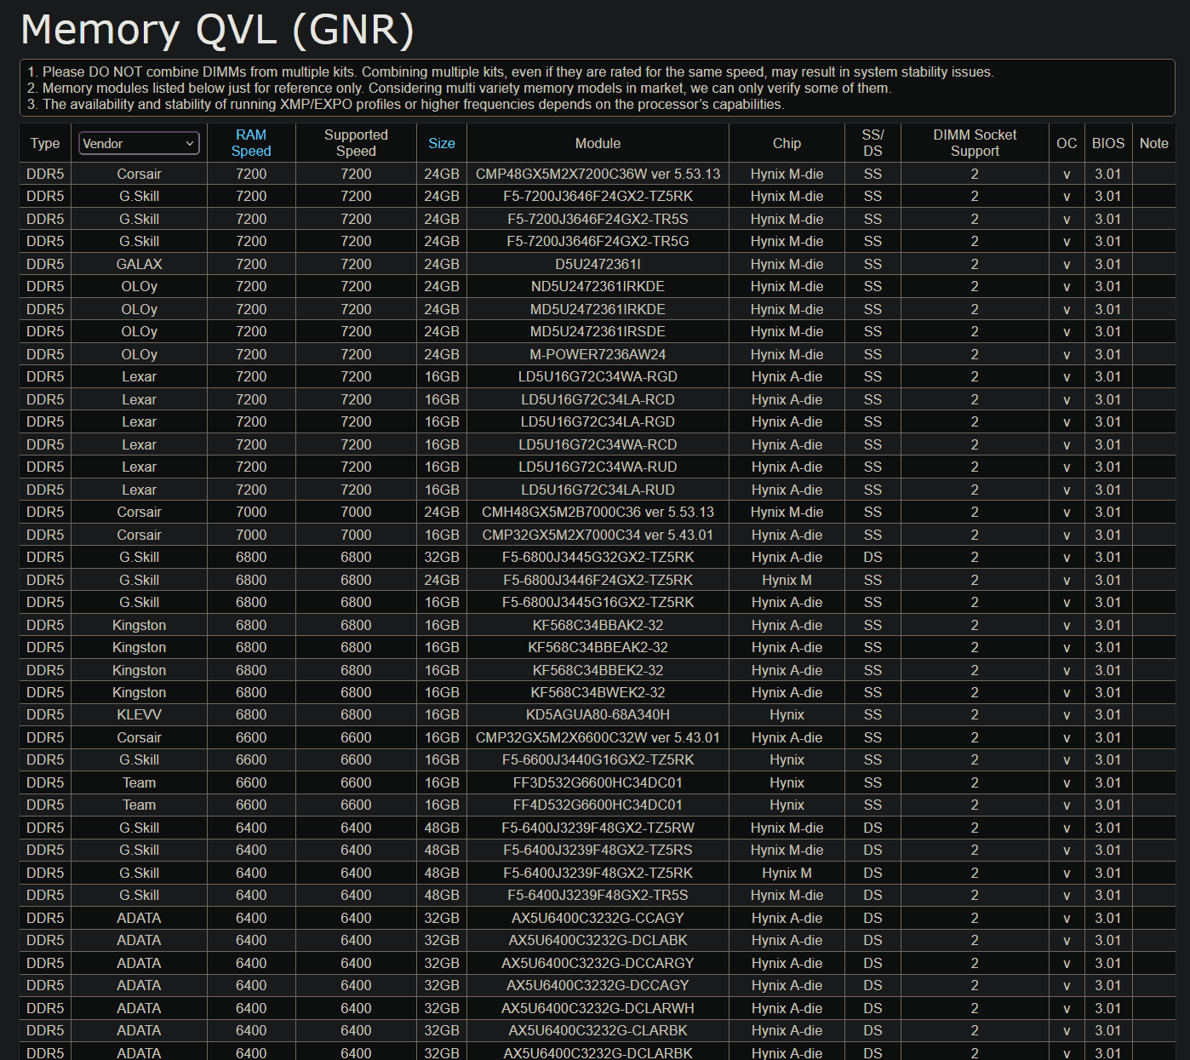Select module F5-6800J3445G16GX2-TZ5RK

pos(598,602)
